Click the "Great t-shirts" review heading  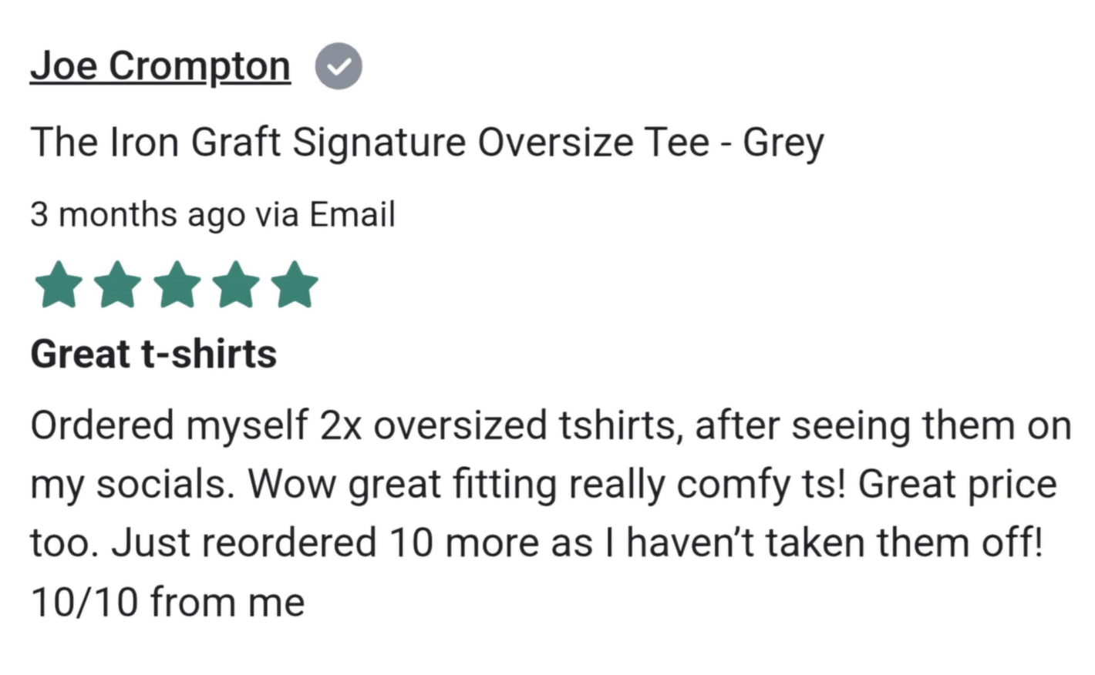pos(153,354)
